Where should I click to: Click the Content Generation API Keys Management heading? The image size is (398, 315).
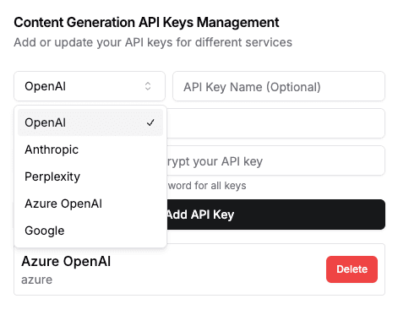(146, 23)
